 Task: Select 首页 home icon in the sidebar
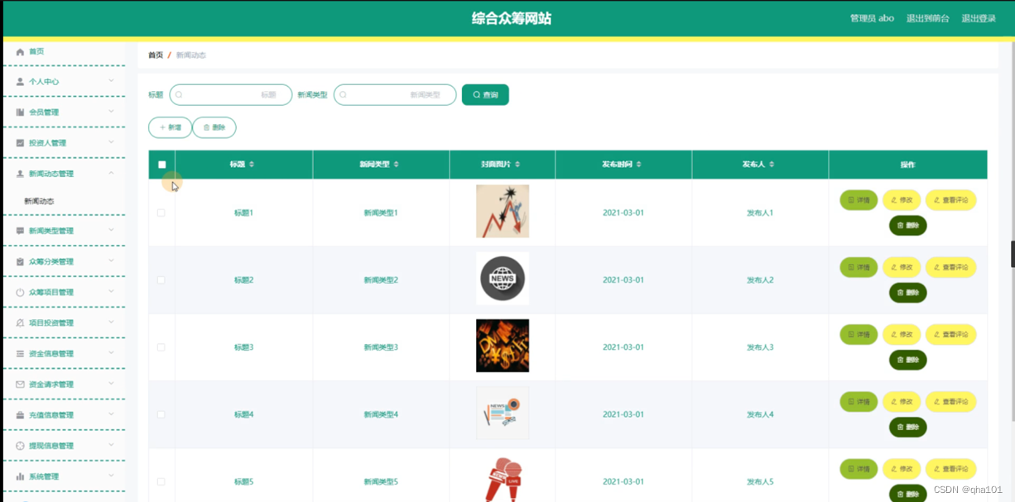tap(20, 50)
